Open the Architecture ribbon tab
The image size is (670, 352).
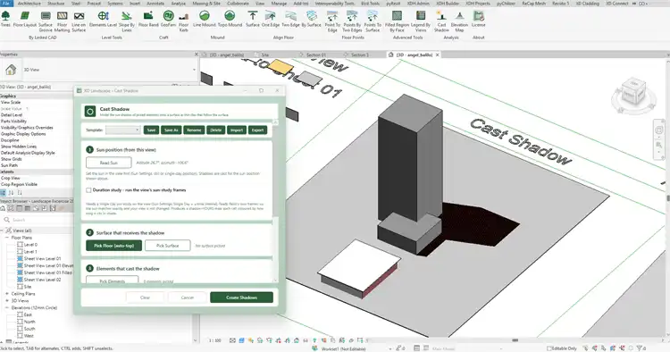(x=29, y=4)
